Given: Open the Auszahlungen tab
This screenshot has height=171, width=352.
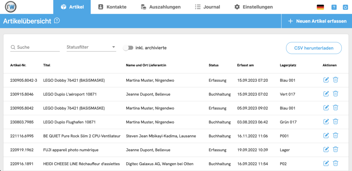Looking at the screenshot, I should [161, 7].
